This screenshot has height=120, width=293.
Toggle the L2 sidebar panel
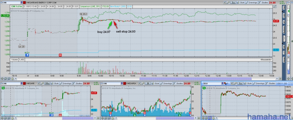284,53
